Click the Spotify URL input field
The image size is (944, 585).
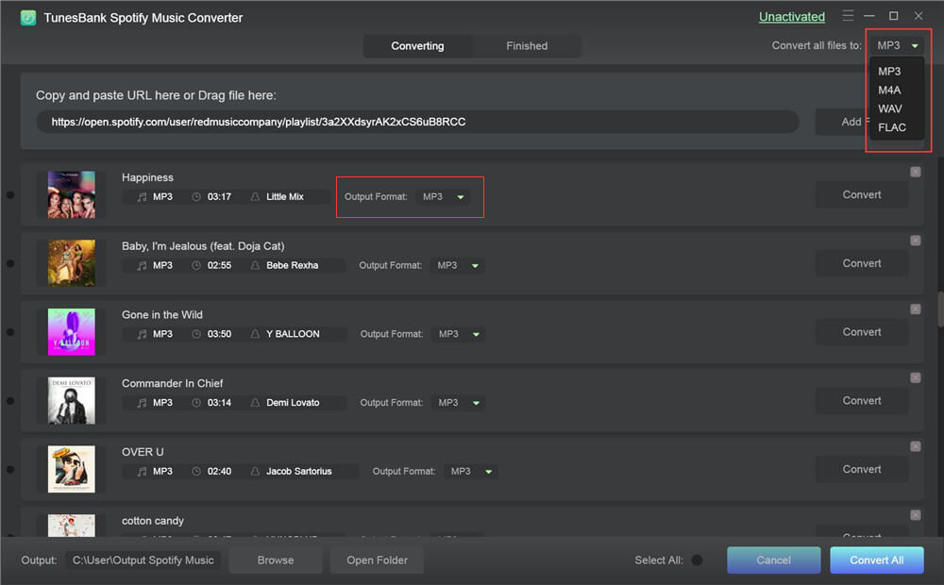click(x=417, y=122)
